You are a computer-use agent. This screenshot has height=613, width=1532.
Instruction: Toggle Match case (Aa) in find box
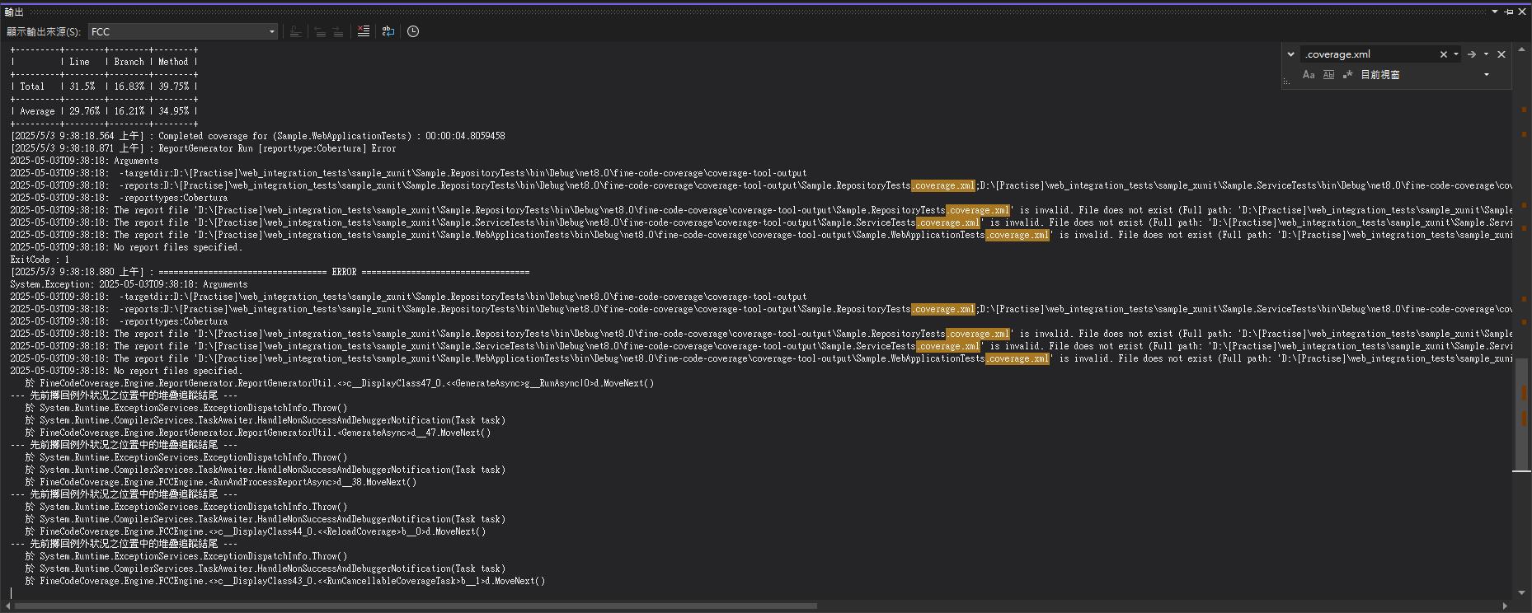click(1308, 75)
